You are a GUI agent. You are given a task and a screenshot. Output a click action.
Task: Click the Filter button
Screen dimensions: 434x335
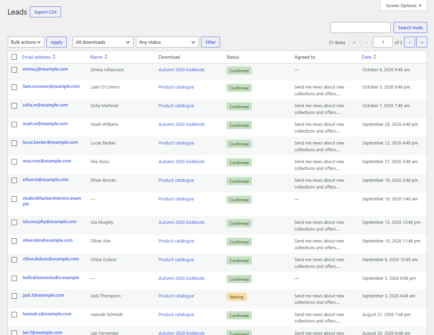(211, 42)
